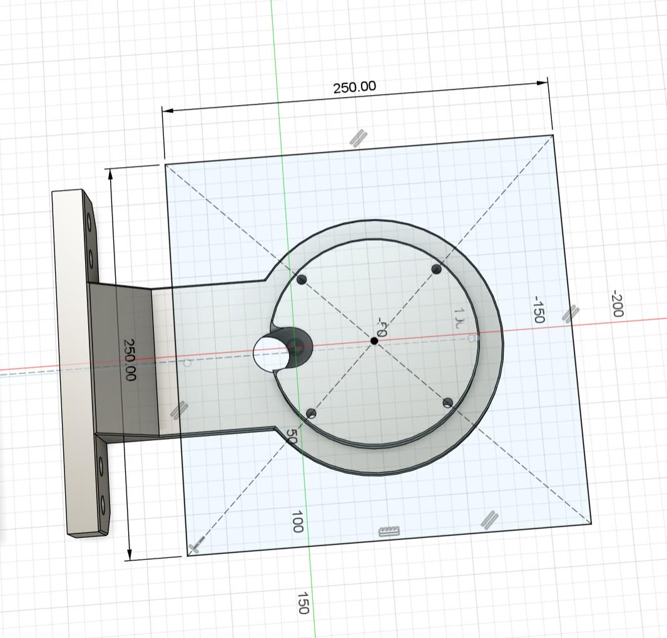
Task: Select the bottom-right mounting hole on the disc
Action: click(x=447, y=403)
